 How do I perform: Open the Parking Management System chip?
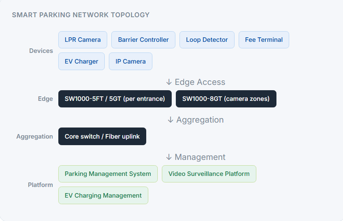coord(108,174)
